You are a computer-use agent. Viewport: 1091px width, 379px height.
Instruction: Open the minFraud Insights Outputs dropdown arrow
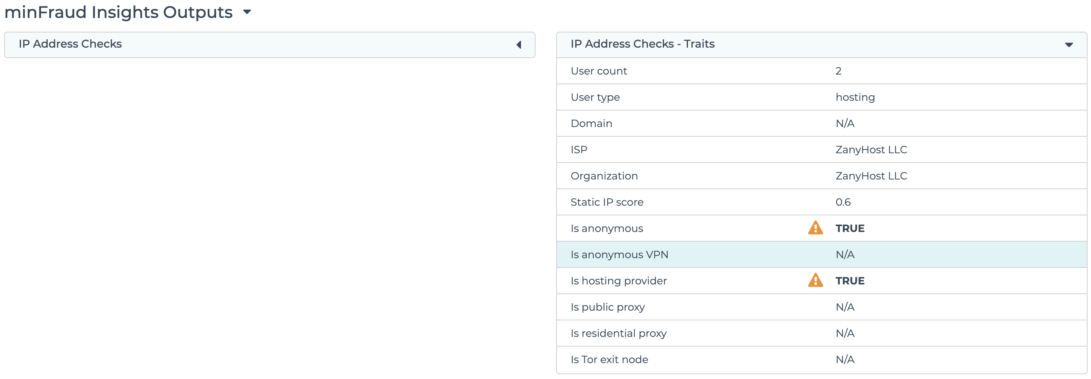point(247,12)
